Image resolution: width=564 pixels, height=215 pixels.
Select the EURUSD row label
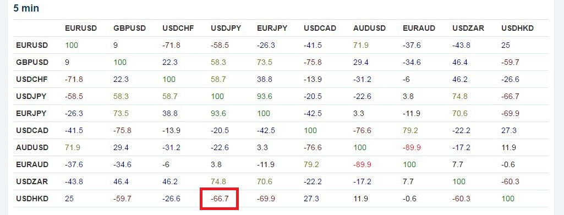32,45
